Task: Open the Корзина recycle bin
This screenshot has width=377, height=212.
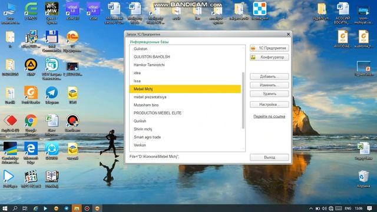Action: (363, 179)
